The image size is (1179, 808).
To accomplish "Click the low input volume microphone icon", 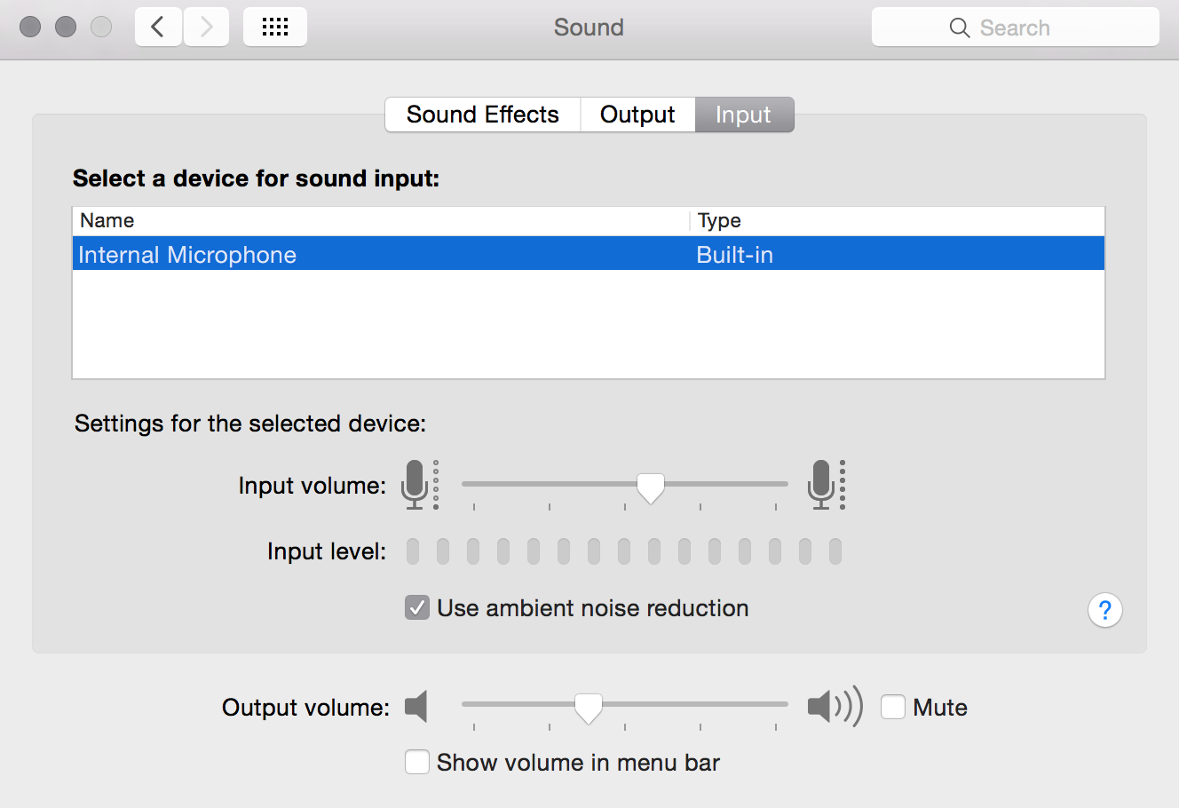I will click(x=420, y=485).
